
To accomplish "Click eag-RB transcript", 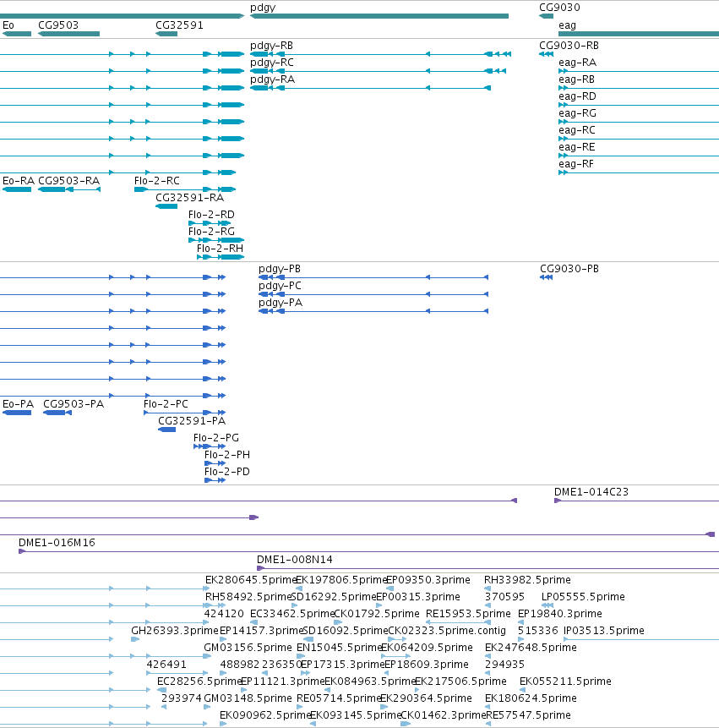I will (639, 88).
